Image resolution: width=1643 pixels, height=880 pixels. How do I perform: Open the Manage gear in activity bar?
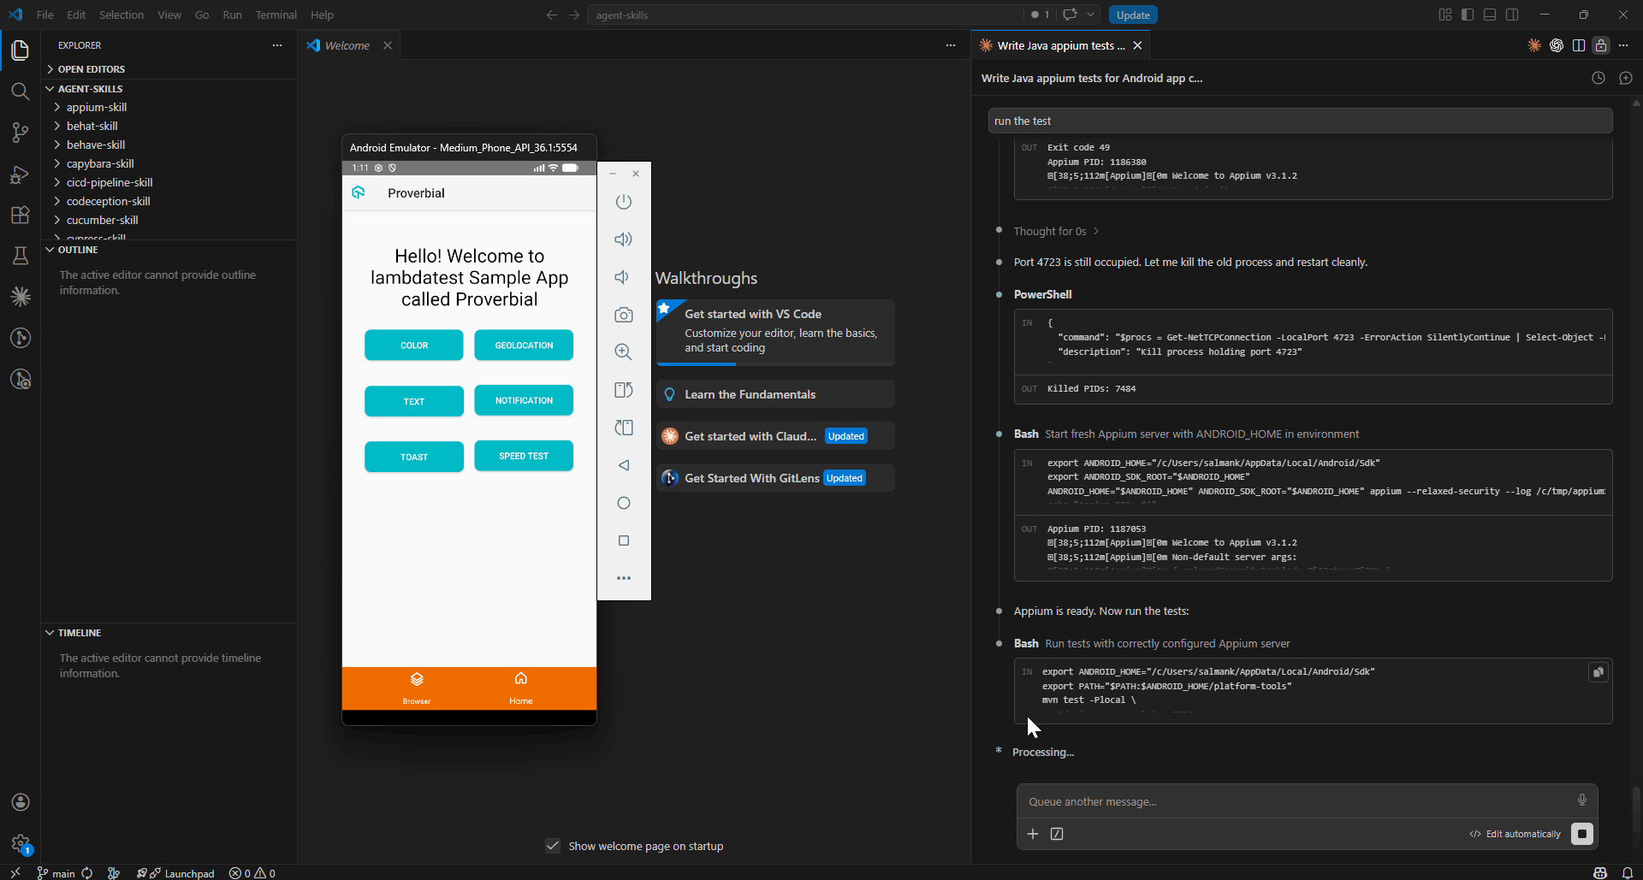point(21,843)
